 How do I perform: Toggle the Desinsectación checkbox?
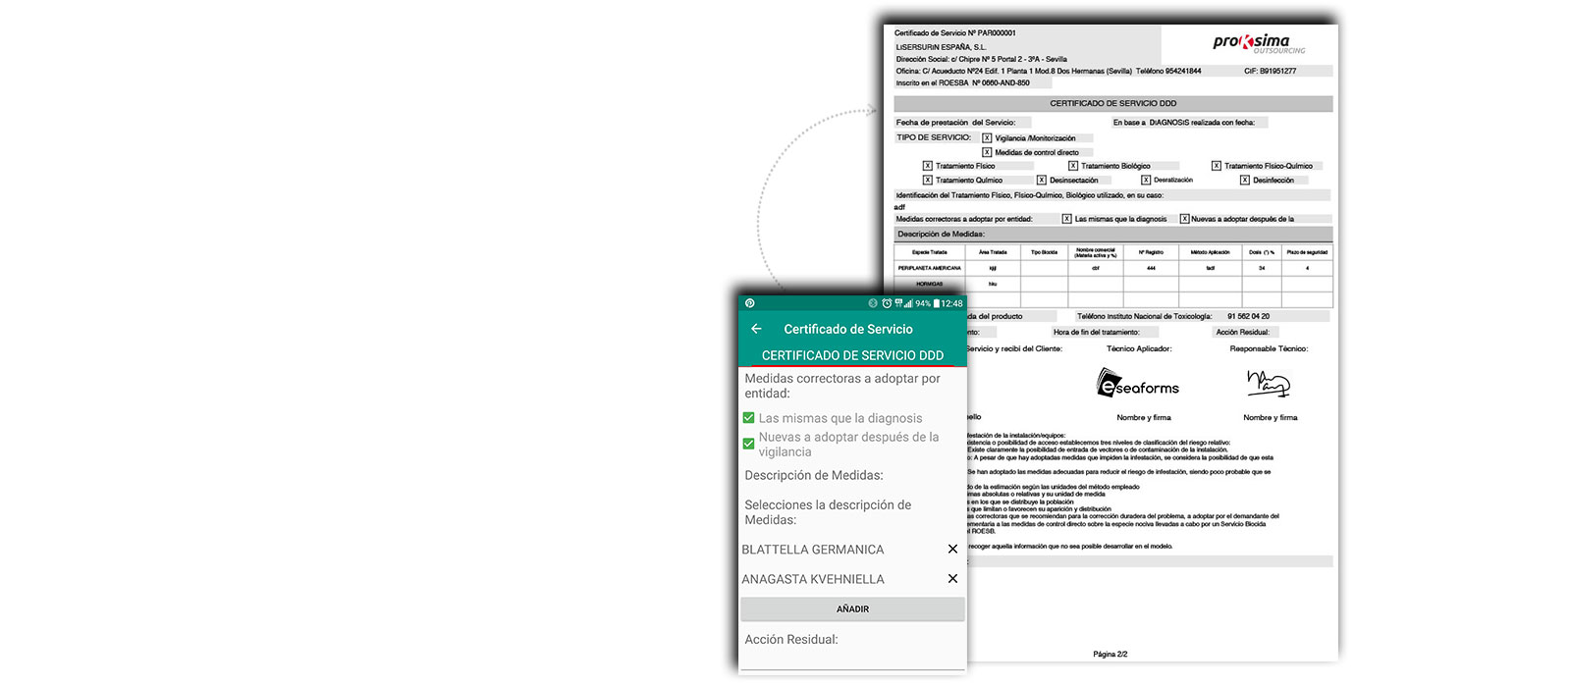[x=1042, y=180]
